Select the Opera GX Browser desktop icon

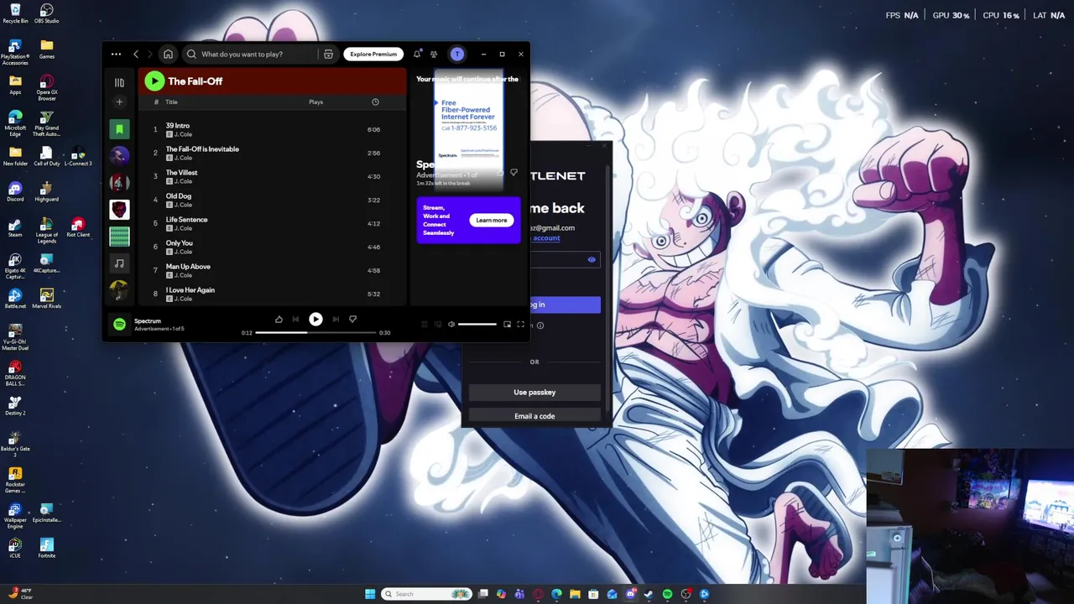47,88
